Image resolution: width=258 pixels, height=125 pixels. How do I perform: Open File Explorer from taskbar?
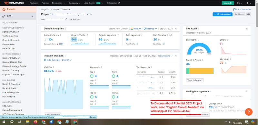point(27,122)
